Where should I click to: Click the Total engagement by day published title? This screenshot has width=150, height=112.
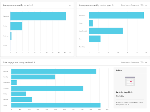point(18,62)
